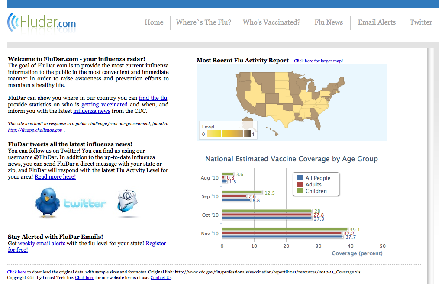Image resolution: width=445 pixels, height=292 pixels.
Task: Click 'Register for free!' link
Action: (156, 244)
